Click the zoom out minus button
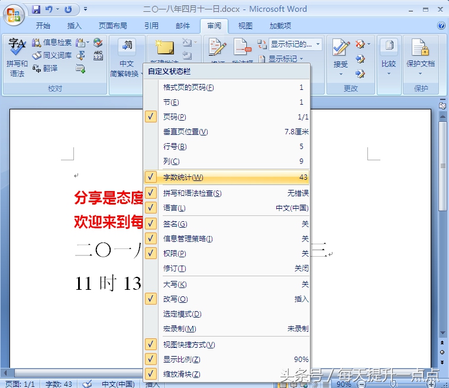Screen dimensions: 449x388 tap(361, 384)
